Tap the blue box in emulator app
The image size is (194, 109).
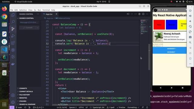coord(172,25)
